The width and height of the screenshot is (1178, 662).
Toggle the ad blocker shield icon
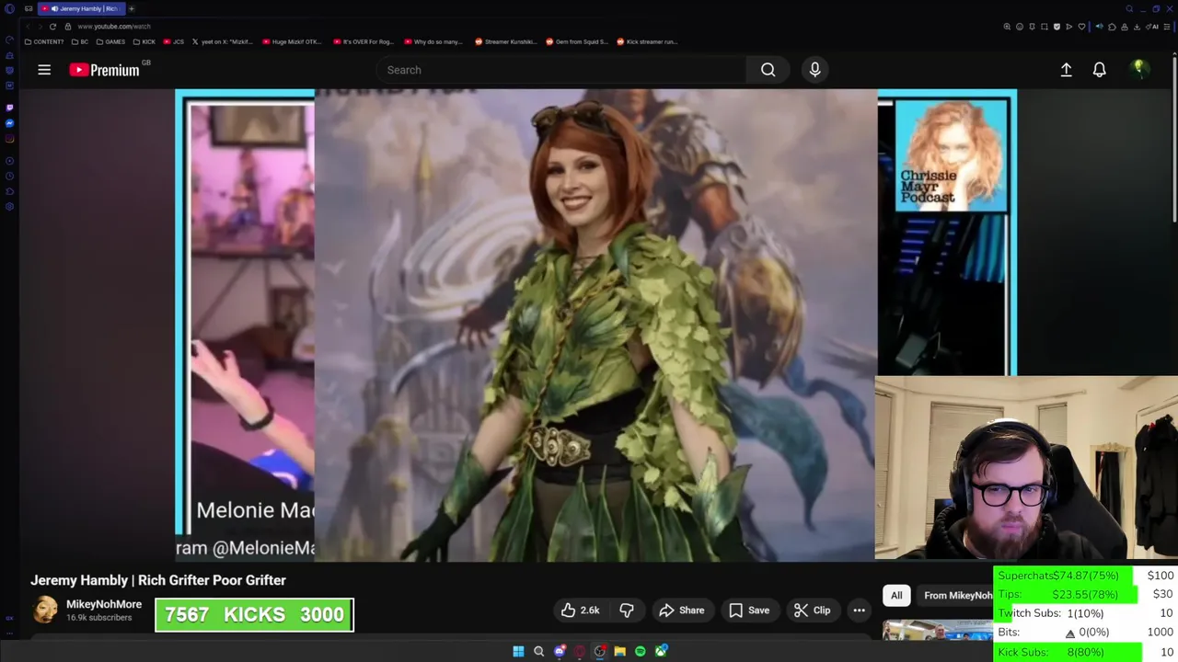(x=1057, y=27)
